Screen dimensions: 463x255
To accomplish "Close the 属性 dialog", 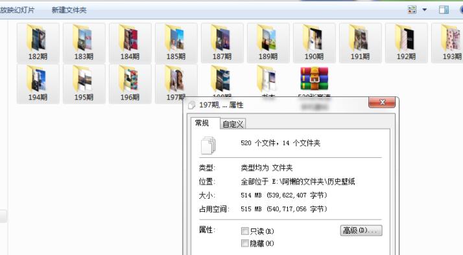I will 382,102.
